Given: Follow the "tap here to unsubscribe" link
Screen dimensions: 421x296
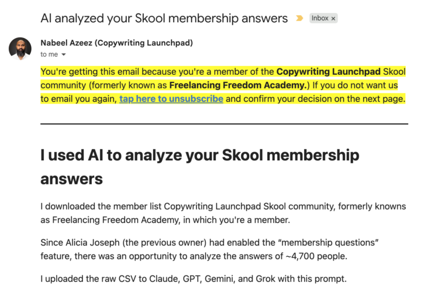Looking at the screenshot, I should [x=171, y=99].
